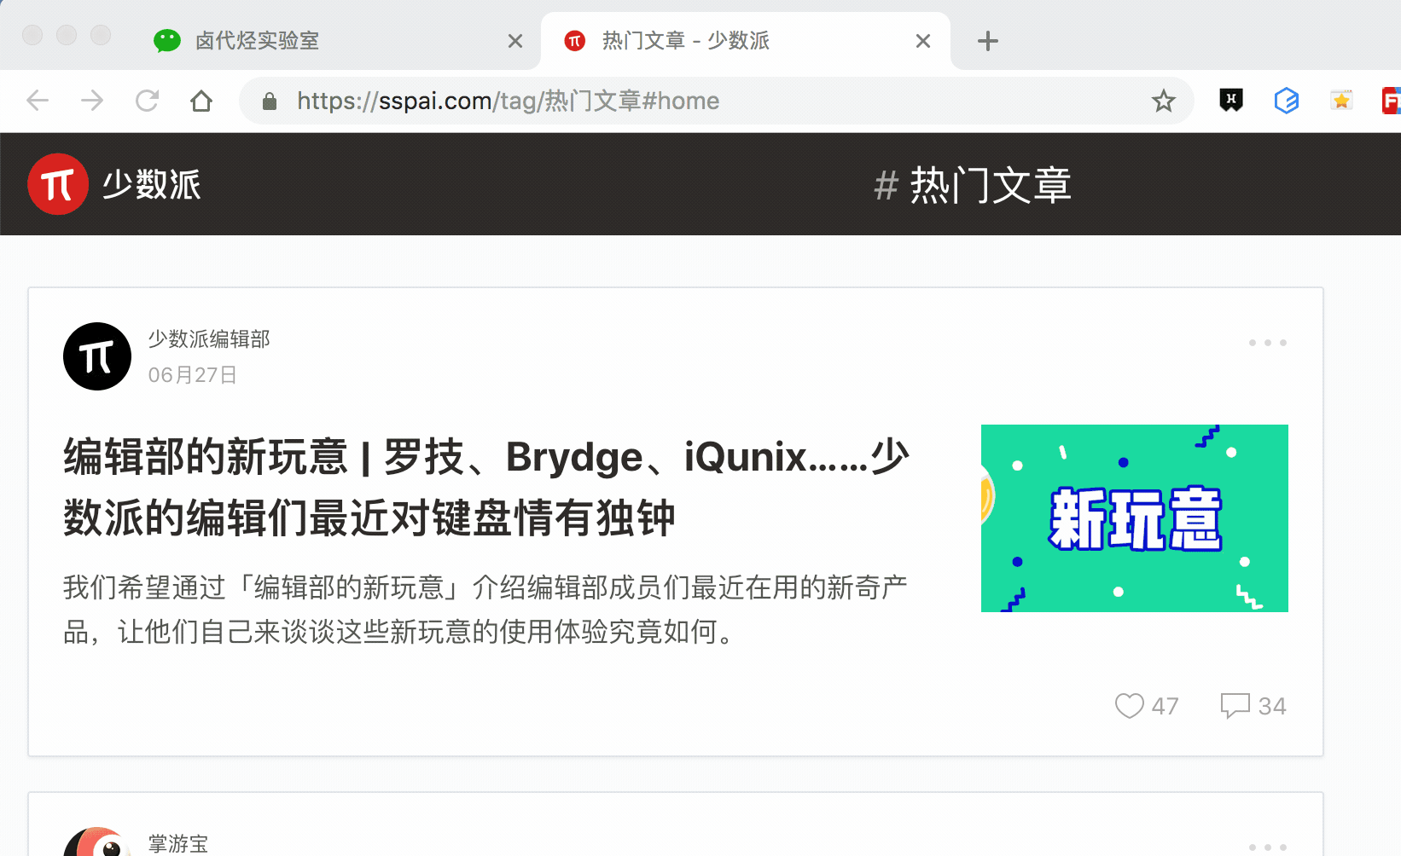Open the more options menu on 编辑部的新玩意 card
The image size is (1401, 856).
click(x=1268, y=343)
